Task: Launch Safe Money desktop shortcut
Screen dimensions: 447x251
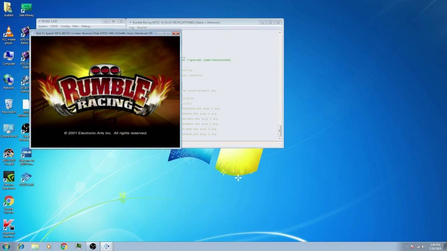Action: tap(26, 9)
